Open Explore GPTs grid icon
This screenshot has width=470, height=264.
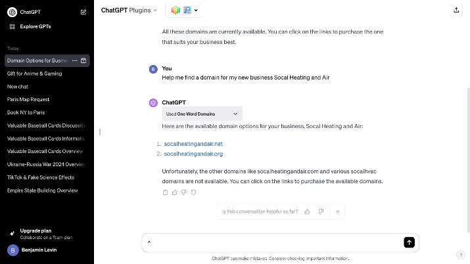[12, 27]
